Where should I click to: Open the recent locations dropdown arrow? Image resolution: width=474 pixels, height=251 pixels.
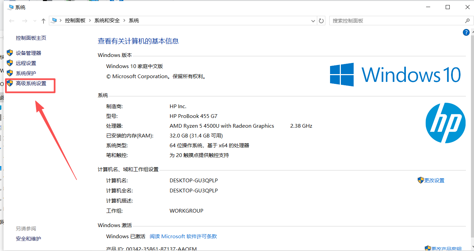click(35, 21)
